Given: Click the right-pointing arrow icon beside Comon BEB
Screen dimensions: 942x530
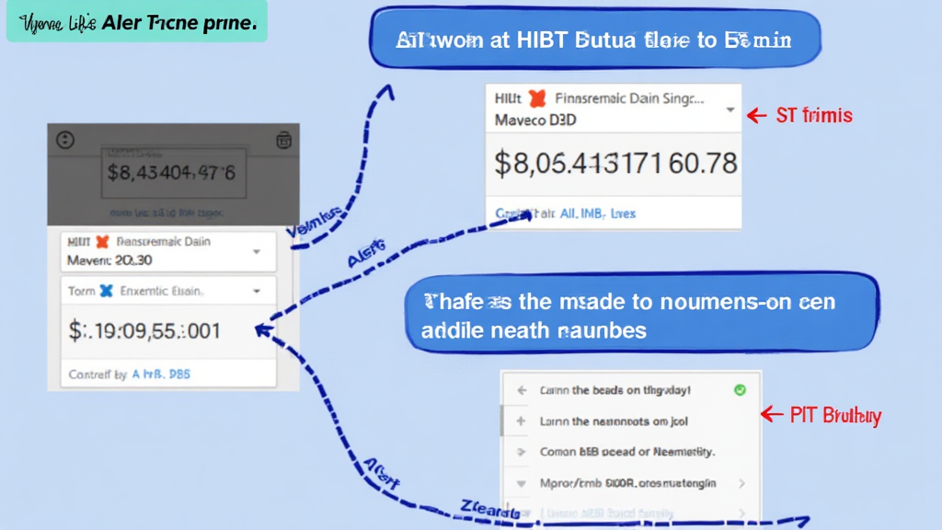Looking at the screenshot, I should (522, 452).
